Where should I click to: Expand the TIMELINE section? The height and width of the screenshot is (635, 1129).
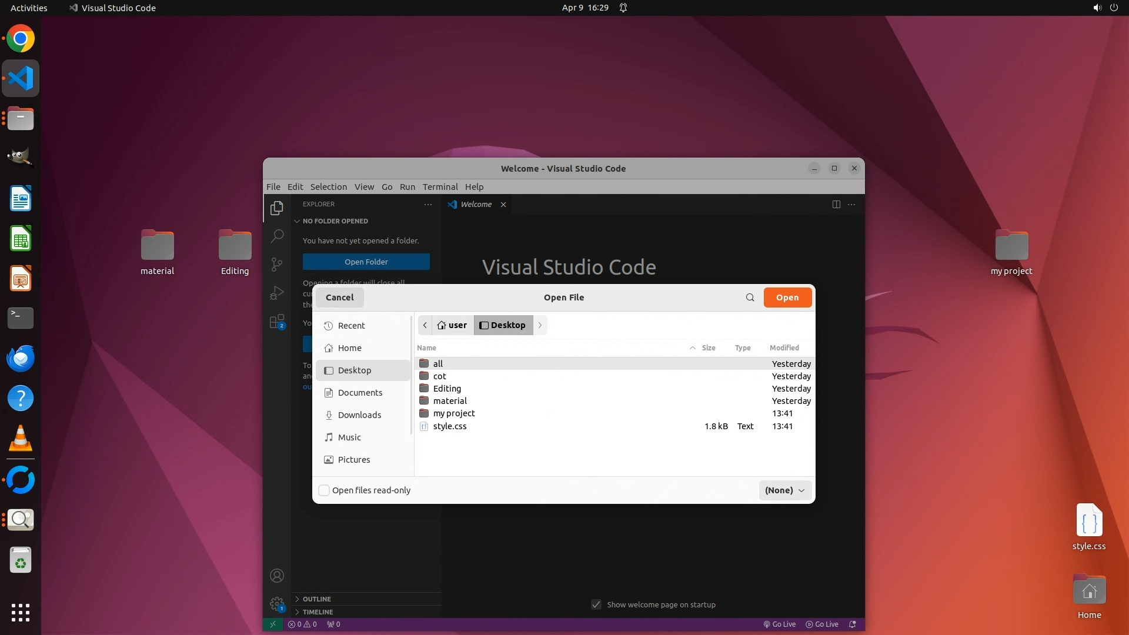coord(318,612)
